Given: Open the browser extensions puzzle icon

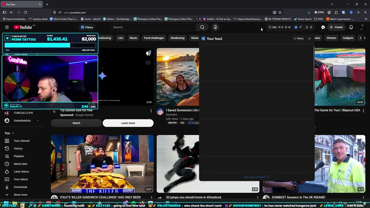Looking at the screenshot, I should [x=336, y=12].
